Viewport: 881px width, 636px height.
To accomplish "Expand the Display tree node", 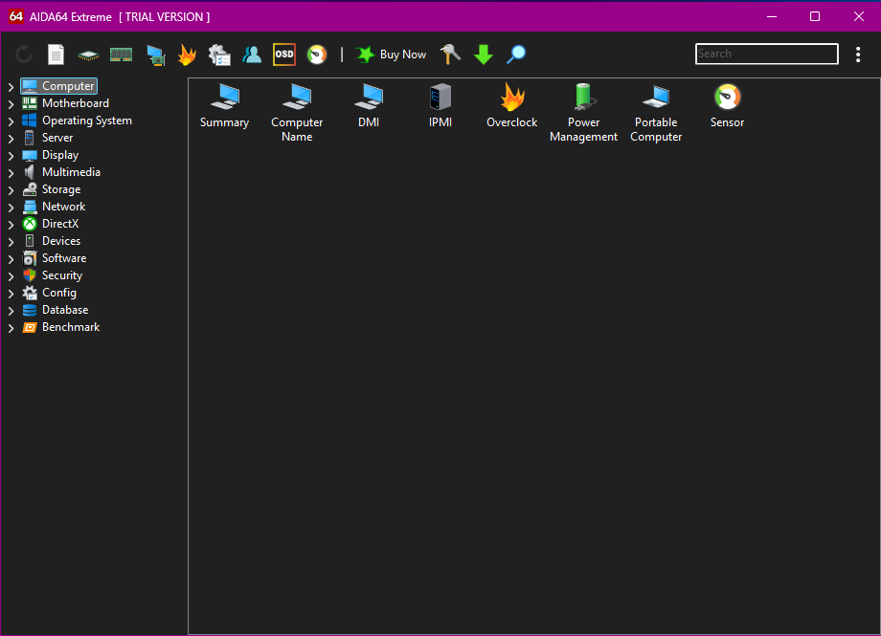I will [11, 156].
